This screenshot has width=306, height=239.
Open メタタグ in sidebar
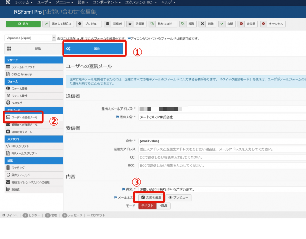coord(34,103)
